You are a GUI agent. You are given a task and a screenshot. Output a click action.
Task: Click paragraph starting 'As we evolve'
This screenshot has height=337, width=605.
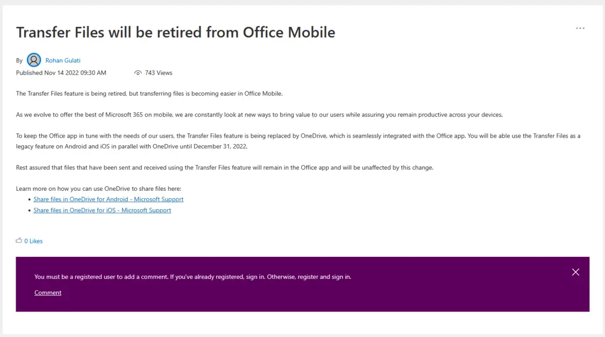tap(259, 115)
